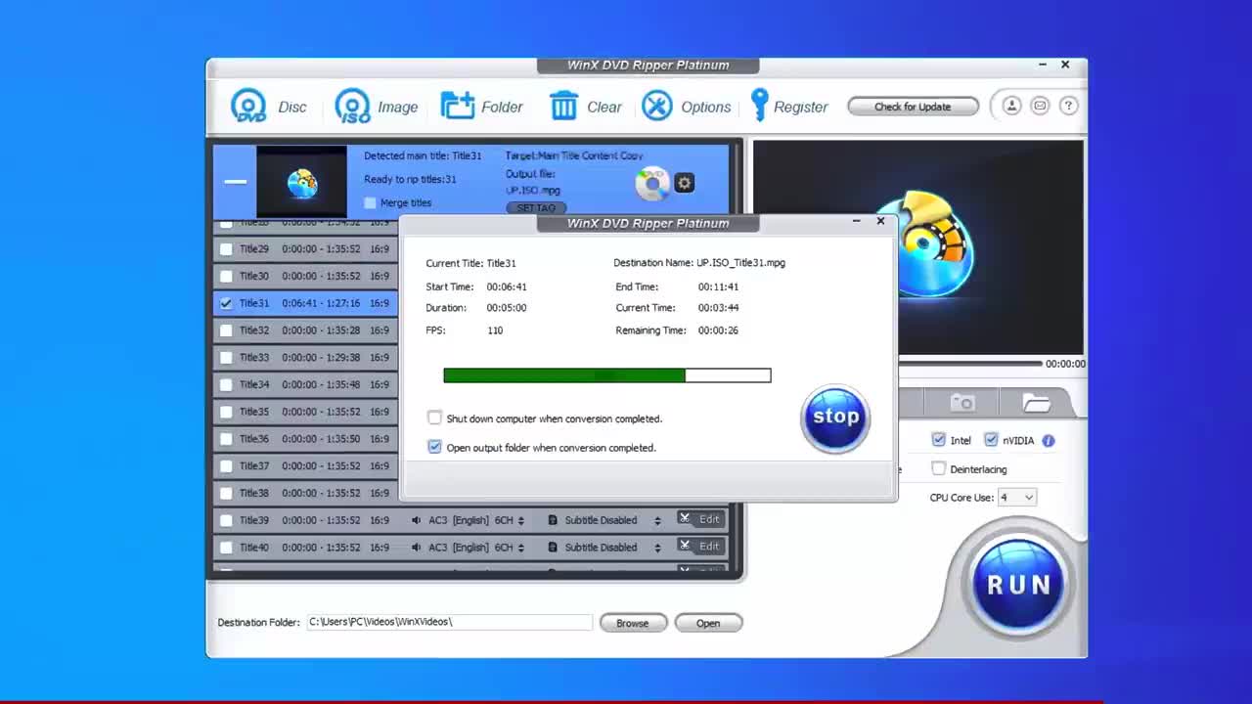Click Title40 audio speaker icon
This screenshot has width=1252, height=704.
417,548
